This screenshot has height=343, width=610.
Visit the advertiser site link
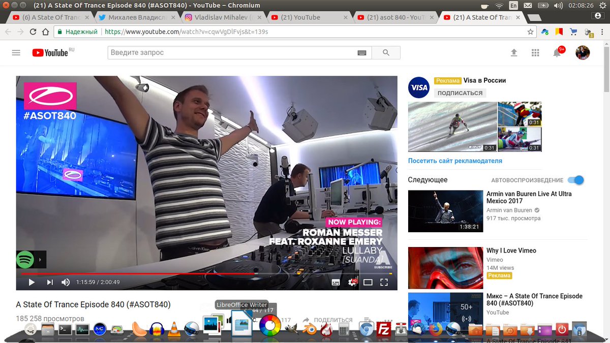pos(455,161)
